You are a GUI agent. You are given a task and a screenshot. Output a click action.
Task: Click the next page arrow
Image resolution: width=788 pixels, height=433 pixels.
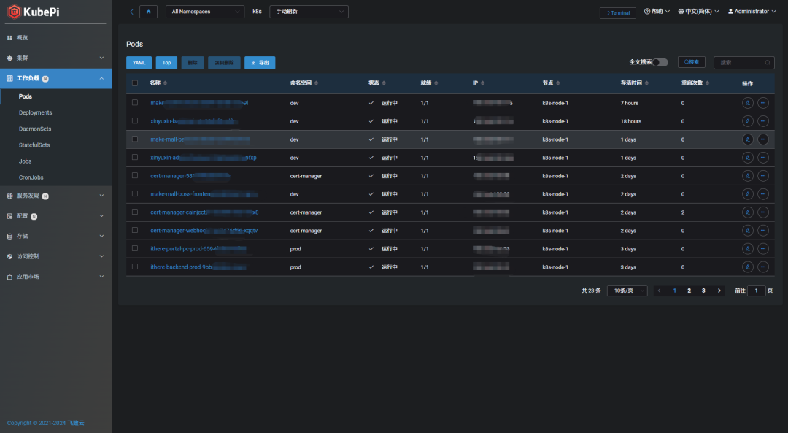[719, 291]
